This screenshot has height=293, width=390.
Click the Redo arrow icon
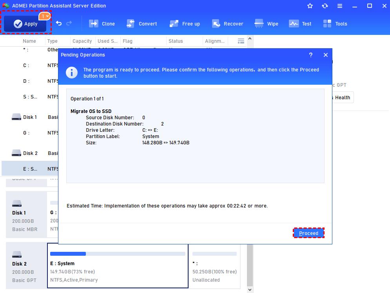click(69, 24)
